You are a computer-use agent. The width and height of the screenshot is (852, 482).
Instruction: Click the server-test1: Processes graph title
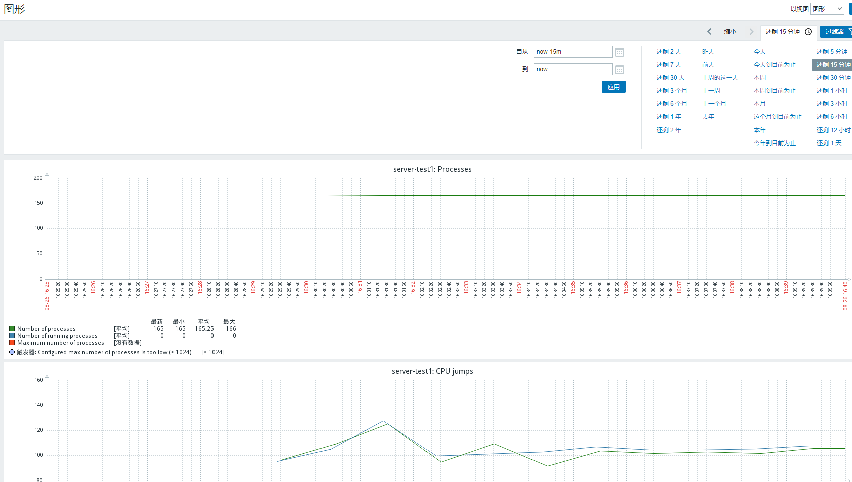433,169
